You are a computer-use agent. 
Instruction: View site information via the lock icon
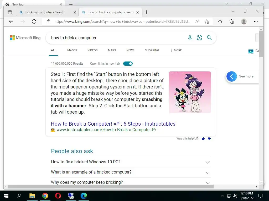[x=48, y=21]
